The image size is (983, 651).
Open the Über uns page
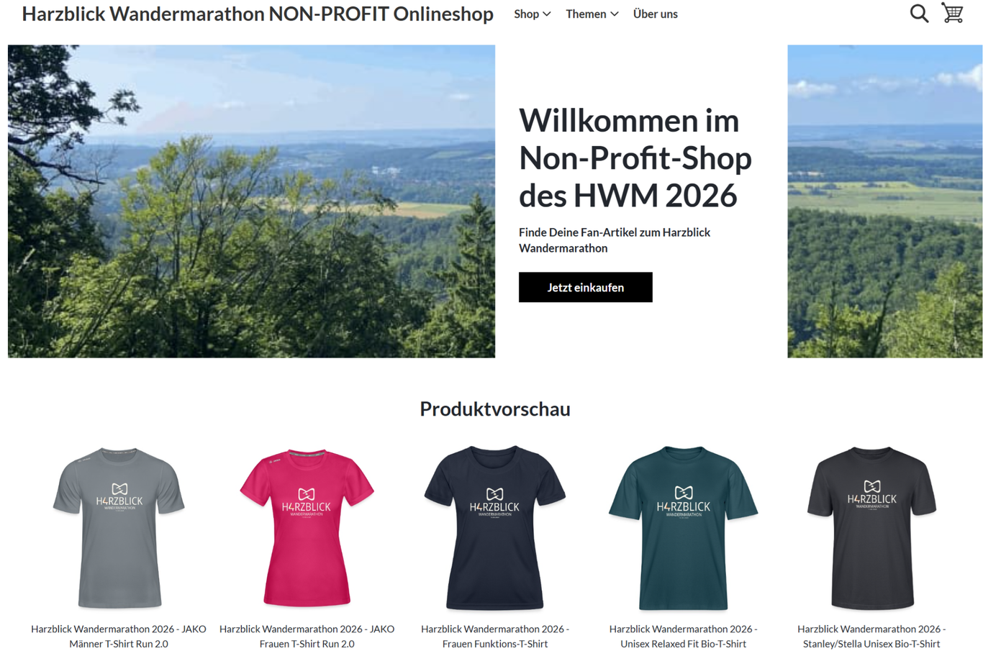[x=655, y=14]
